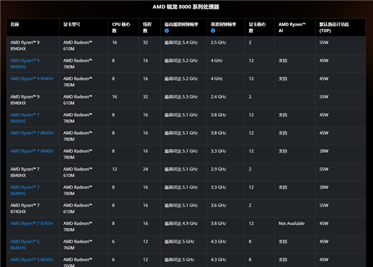Click the AMD 锐龙 8000 系列处理器 title
Image resolution: width=373 pixels, height=267 pixels.
click(x=186, y=7)
